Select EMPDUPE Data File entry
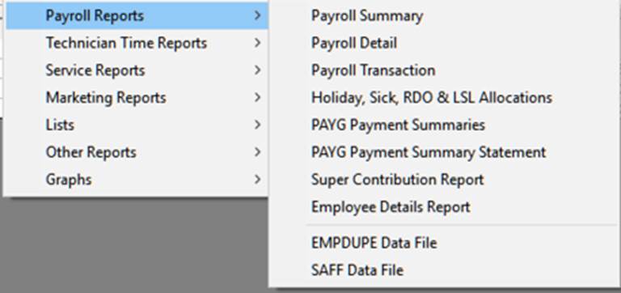The width and height of the screenshot is (621, 293). 444,243
